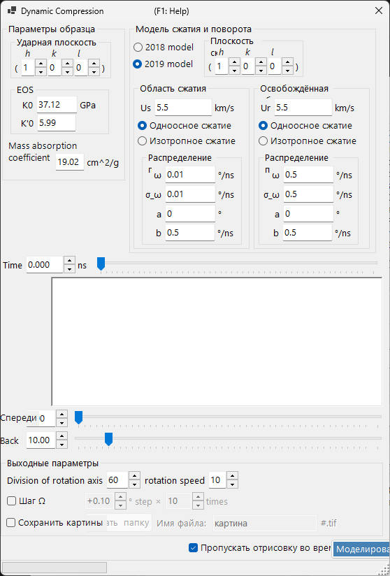Viewport: 390px width, 576px height.
Task: Increase h of Ударная плоскость
Action: click(x=41, y=64)
